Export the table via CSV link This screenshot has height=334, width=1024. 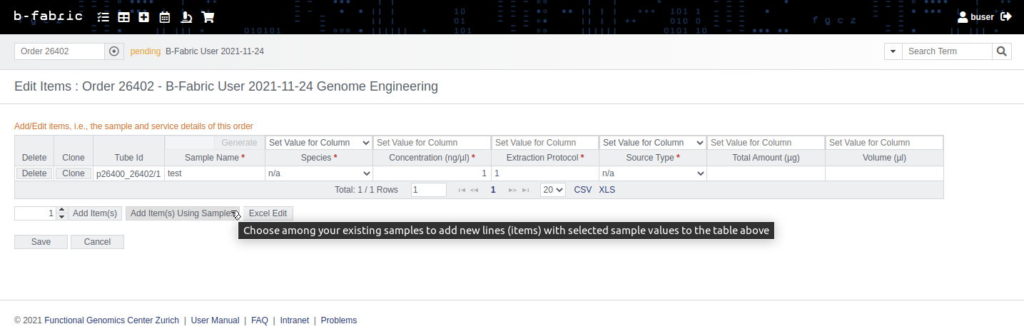click(583, 190)
